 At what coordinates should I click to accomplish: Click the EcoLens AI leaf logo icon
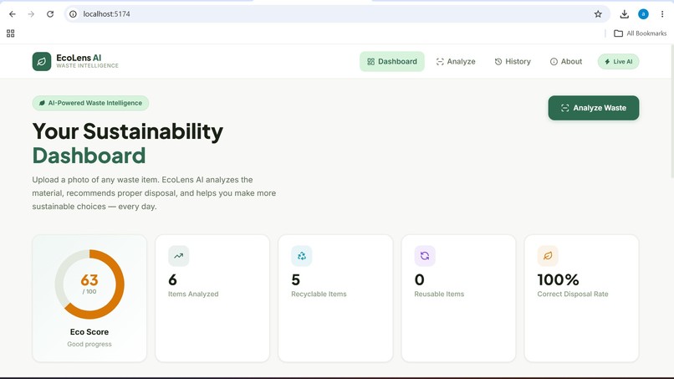(x=42, y=62)
